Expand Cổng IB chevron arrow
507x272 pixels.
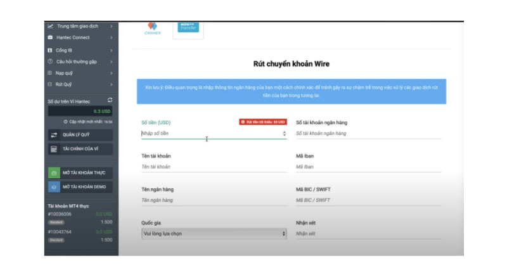click(112, 51)
